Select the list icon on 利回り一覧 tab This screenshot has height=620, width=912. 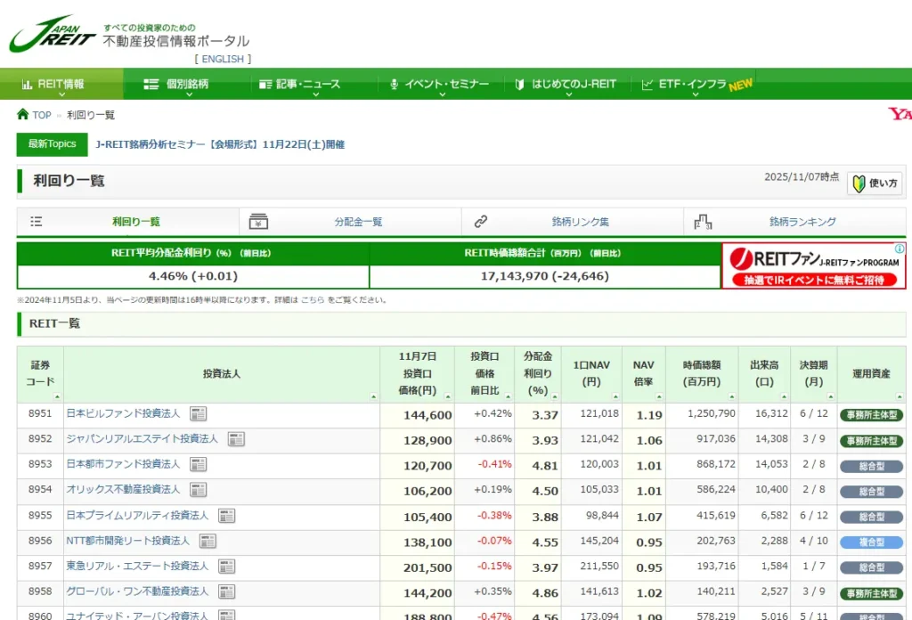coord(36,220)
